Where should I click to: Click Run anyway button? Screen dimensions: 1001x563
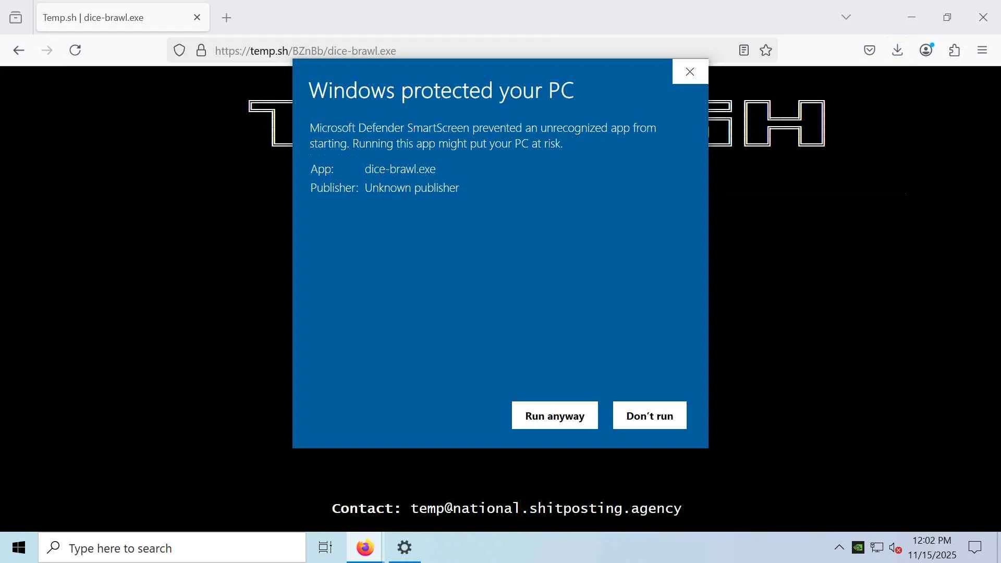[554, 415]
